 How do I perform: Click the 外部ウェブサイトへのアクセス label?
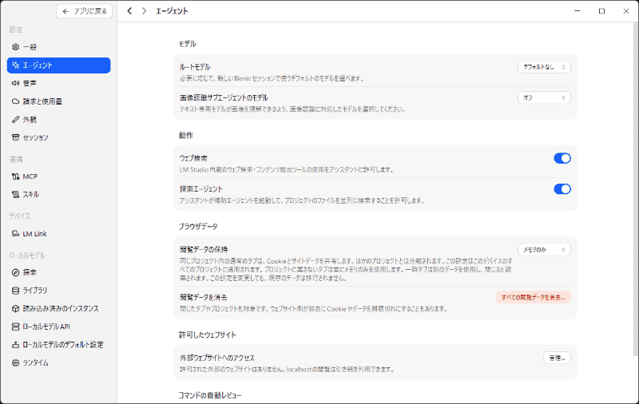click(x=217, y=358)
